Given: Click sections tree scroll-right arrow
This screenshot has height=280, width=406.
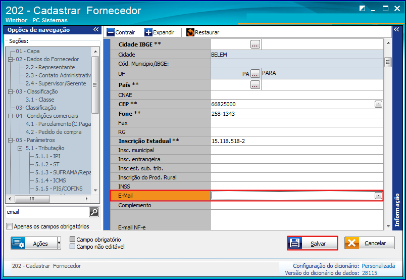Looking at the screenshot, I should click(x=86, y=199).
